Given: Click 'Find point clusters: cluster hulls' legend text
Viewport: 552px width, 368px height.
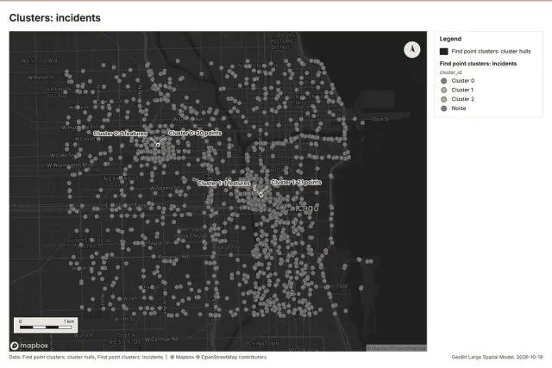Looking at the screenshot, I should click(x=491, y=52).
